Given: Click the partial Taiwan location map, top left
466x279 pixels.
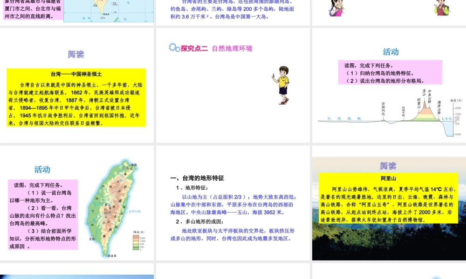Looking at the screenshot, I should pyautogui.click(x=109, y=11).
